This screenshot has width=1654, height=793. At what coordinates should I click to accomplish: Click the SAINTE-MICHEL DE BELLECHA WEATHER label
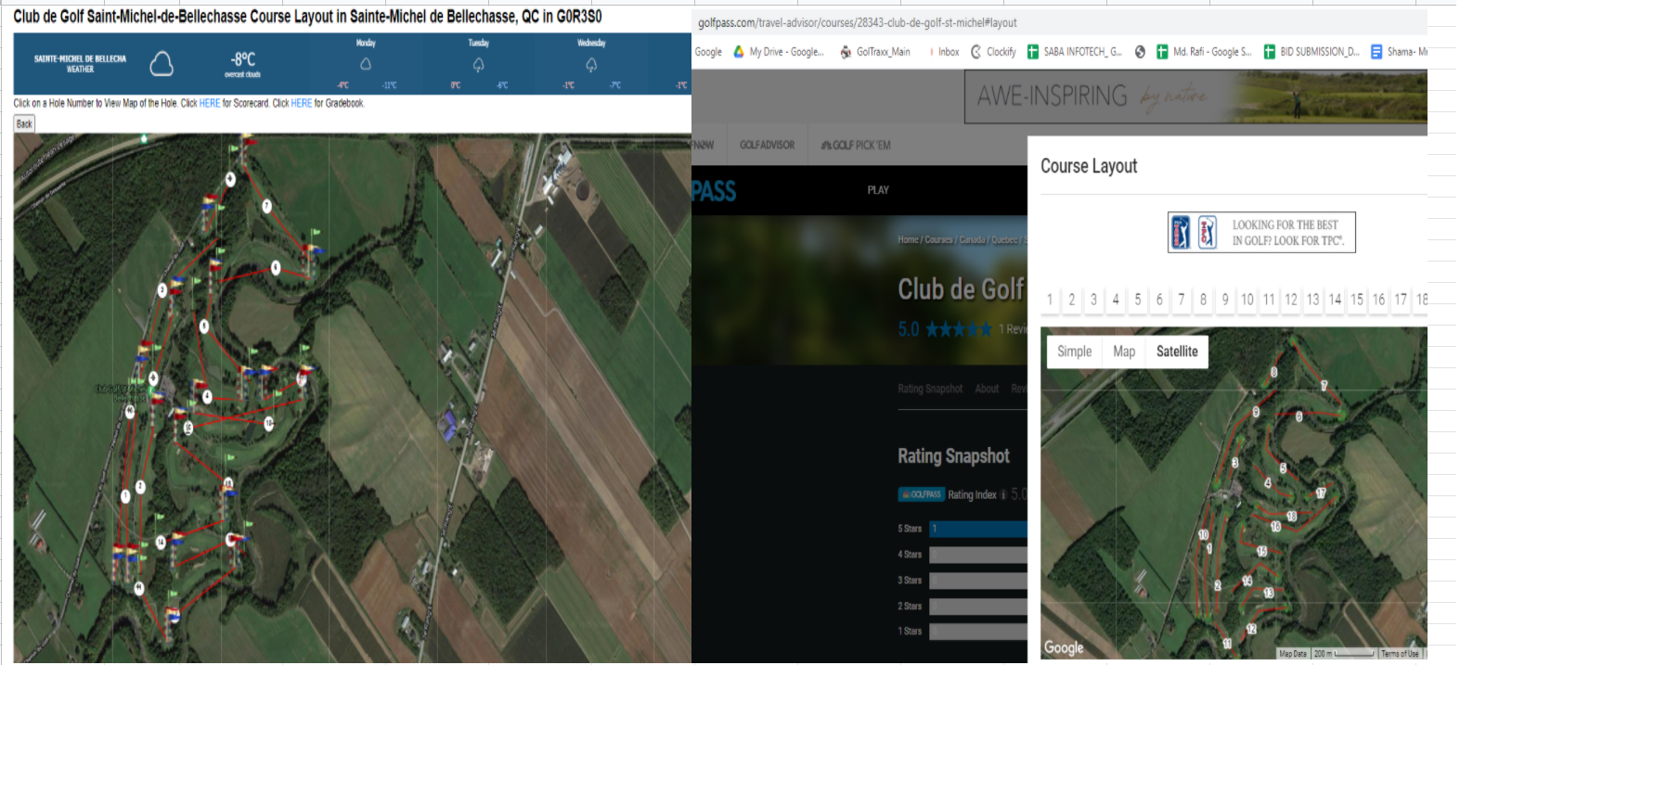point(80,64)
